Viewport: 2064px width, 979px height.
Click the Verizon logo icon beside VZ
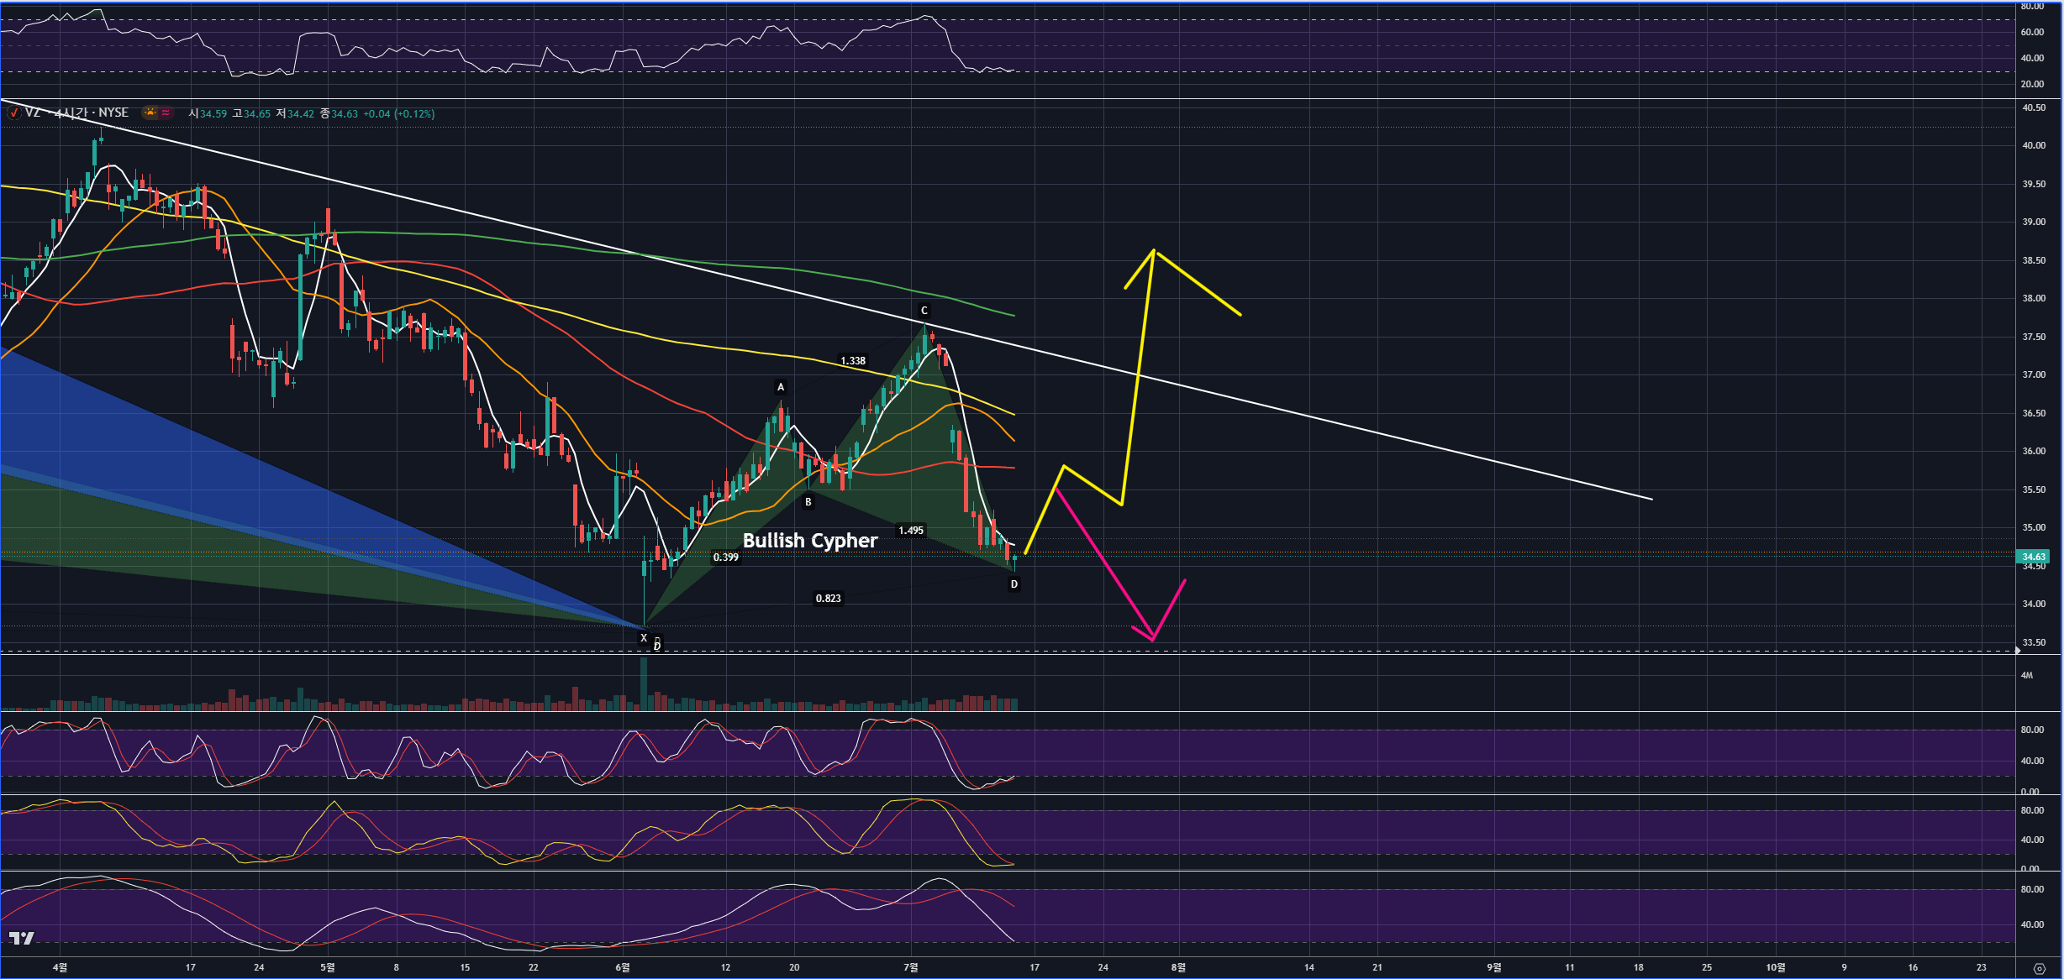13,113
